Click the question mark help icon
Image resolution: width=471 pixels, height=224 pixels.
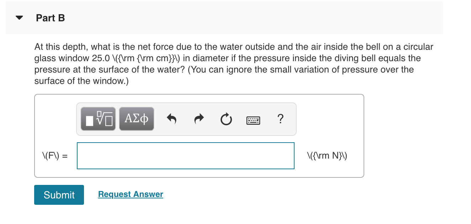[x=281, y=119]
